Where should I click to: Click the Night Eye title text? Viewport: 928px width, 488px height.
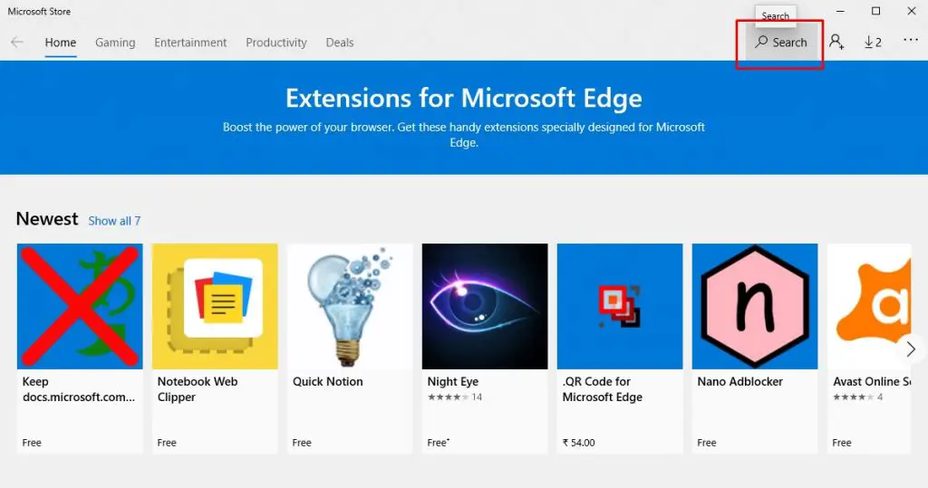(453, 381)
